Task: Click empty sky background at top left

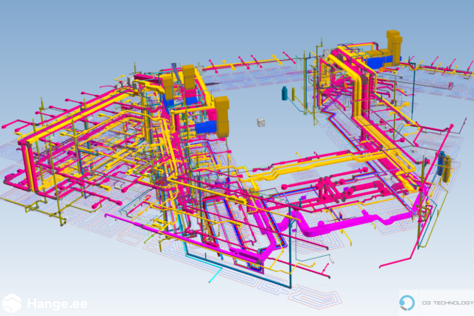Action: coord(53,32)
